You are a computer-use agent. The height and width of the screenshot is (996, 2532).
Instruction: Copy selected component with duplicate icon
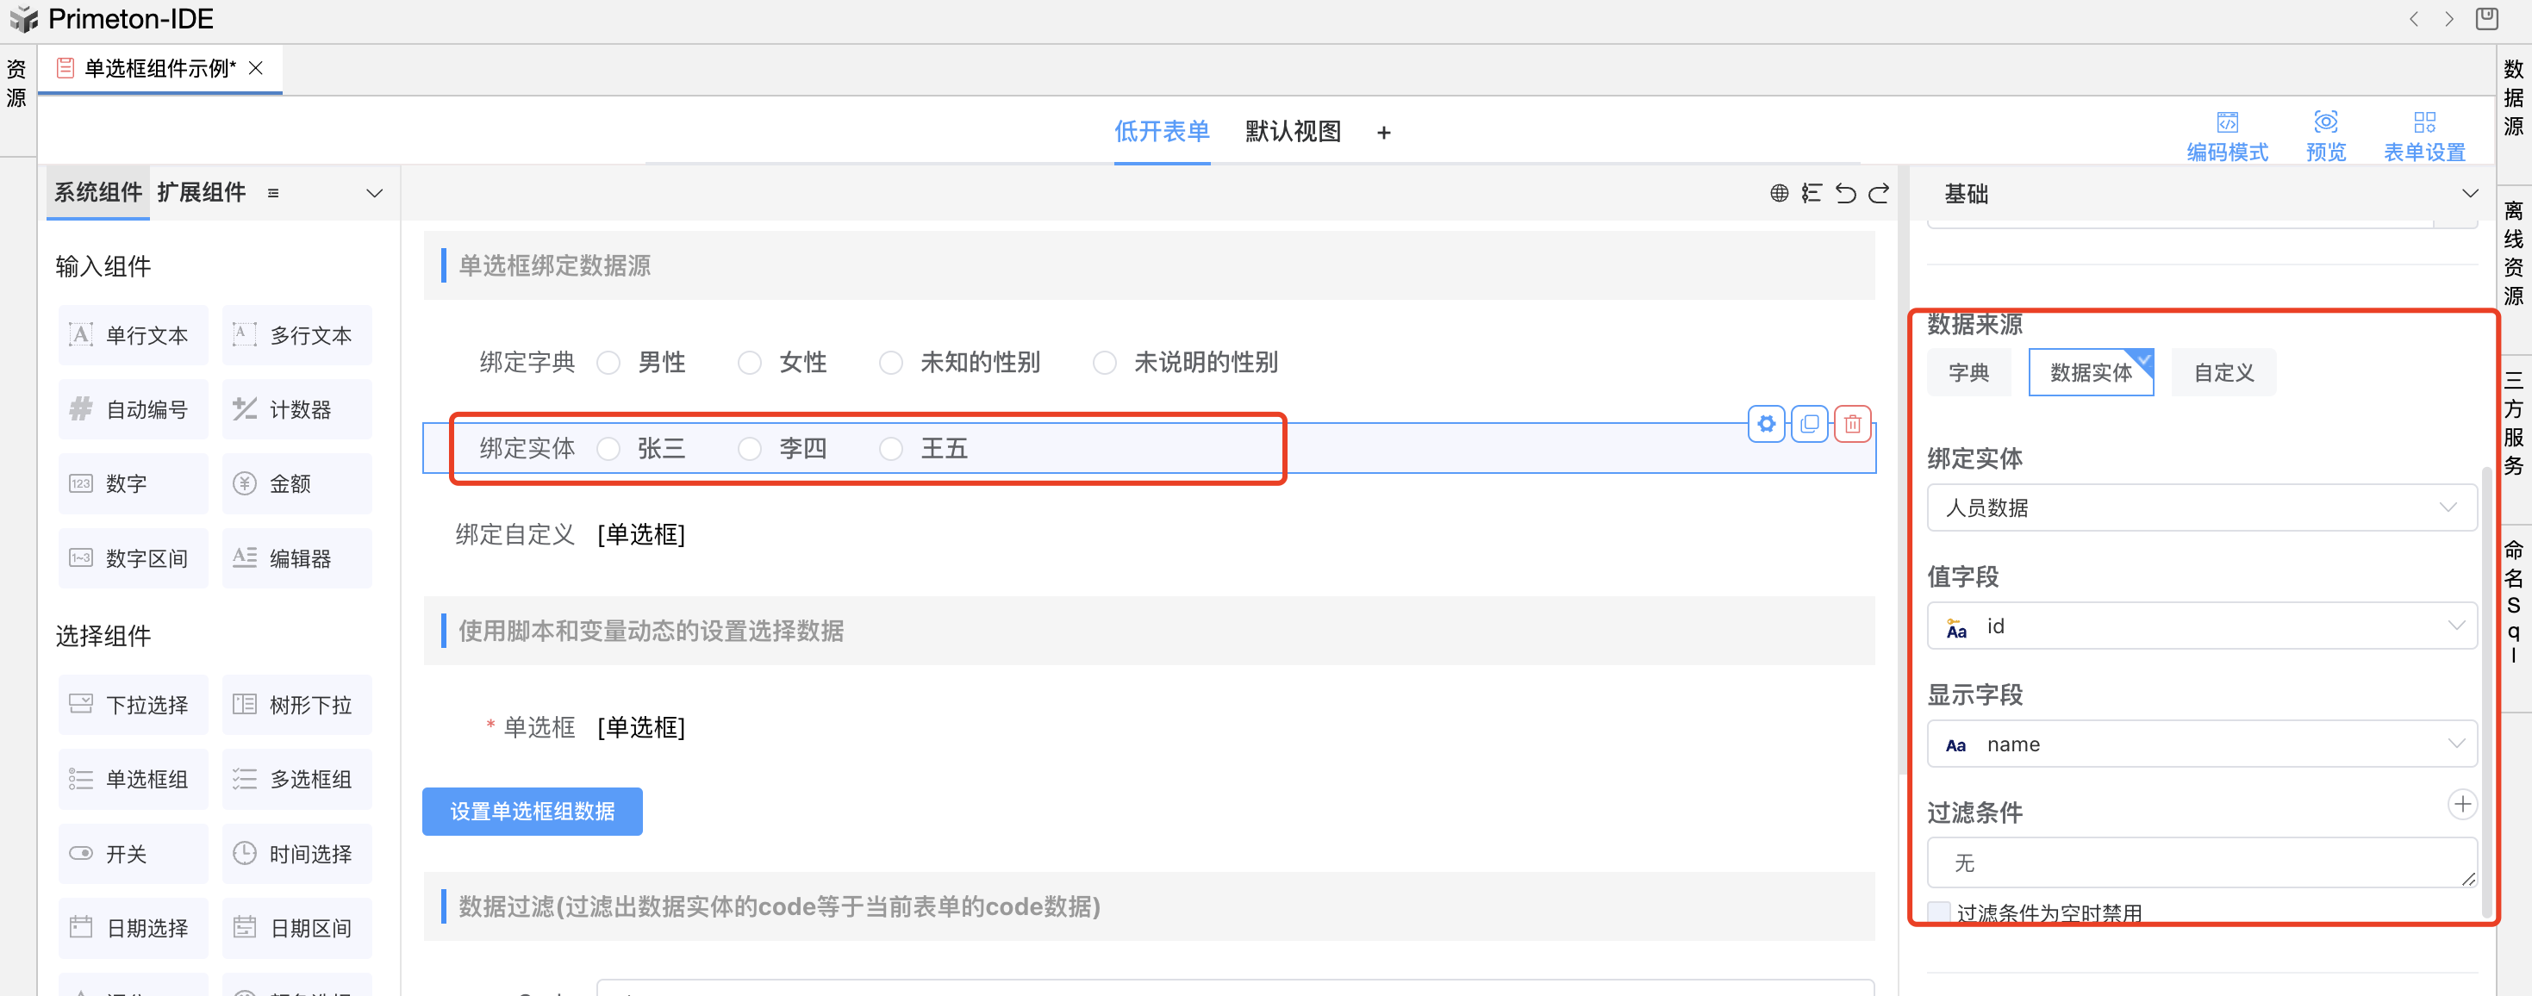(x=1809, y=424)
